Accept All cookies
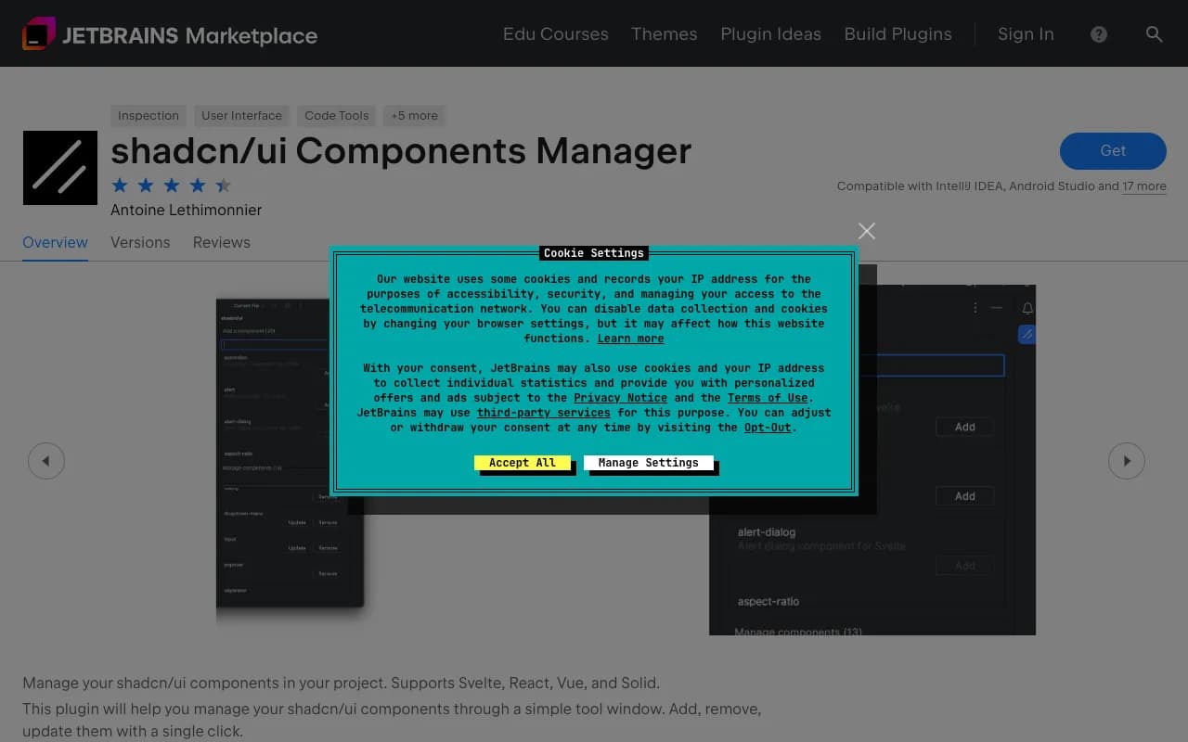 pyautogui.click(x=523, y=462)
